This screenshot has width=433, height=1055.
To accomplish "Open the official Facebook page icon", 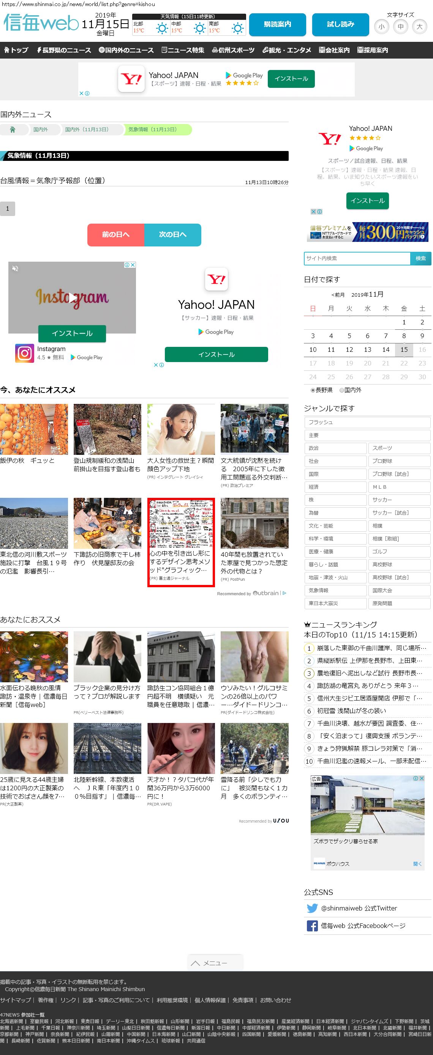I will [312, 926].
